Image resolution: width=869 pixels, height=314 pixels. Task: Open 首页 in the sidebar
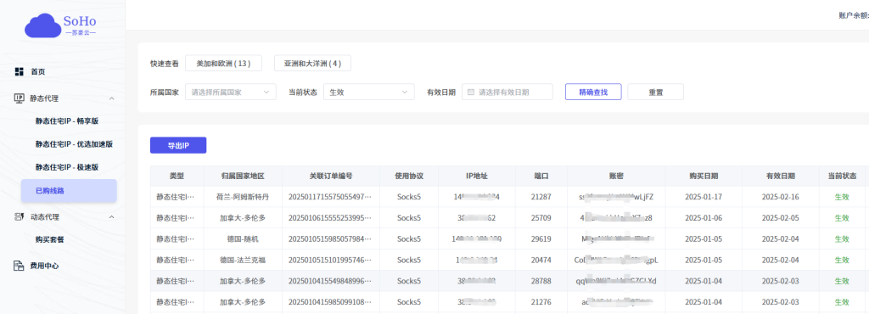[x=37, y=71]
